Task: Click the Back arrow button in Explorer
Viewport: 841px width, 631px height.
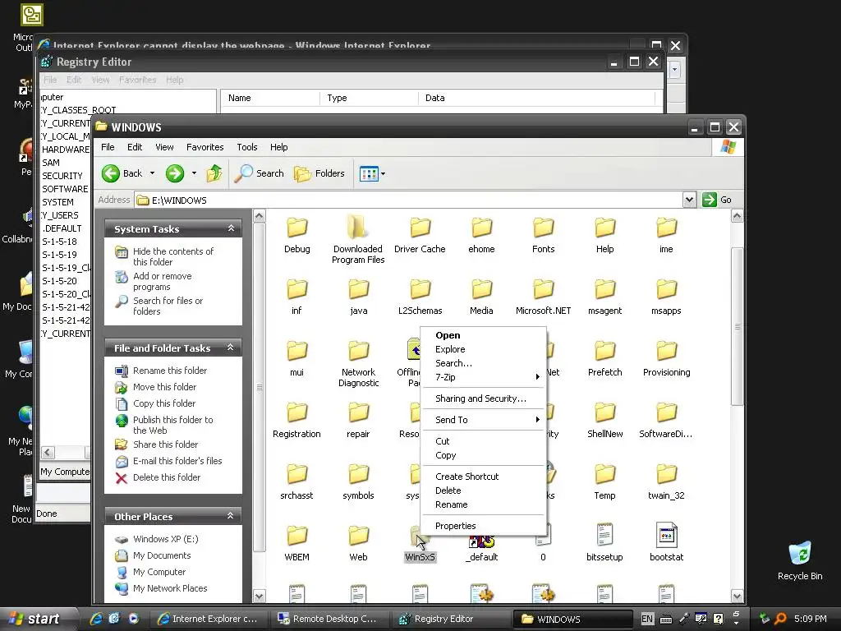Action: [x=122, y=173]
